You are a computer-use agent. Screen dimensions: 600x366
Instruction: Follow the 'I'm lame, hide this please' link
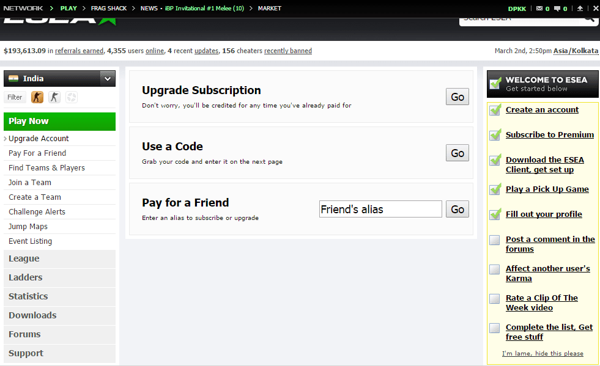pos(543,353)
